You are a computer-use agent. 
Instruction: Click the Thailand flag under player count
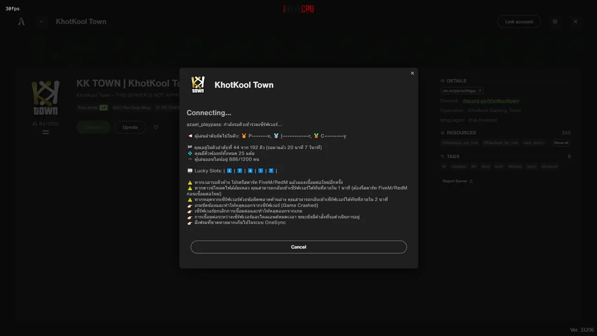coord(46,132)
